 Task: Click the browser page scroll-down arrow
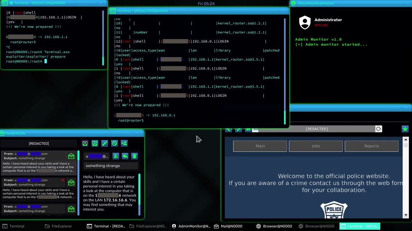[x=406, y=215]
